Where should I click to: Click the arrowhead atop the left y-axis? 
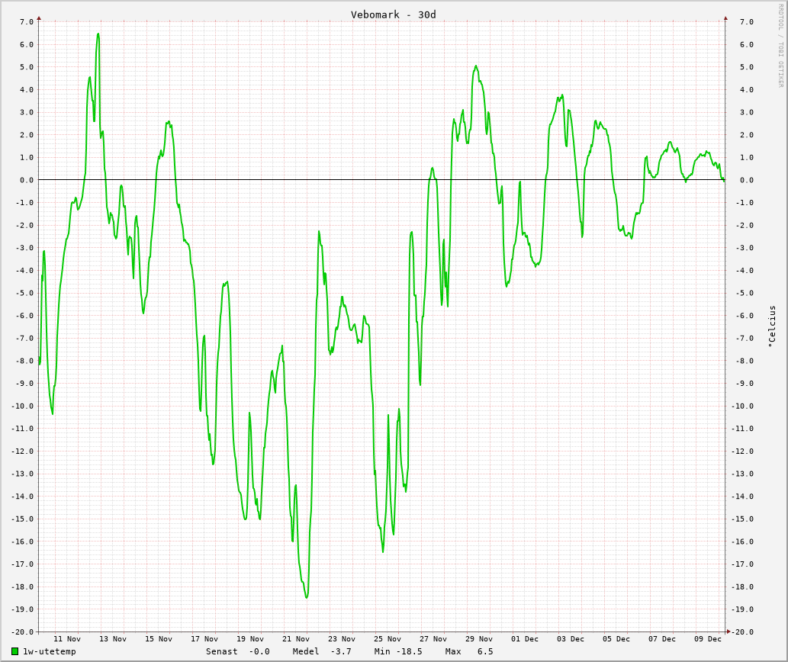point(39,18)
